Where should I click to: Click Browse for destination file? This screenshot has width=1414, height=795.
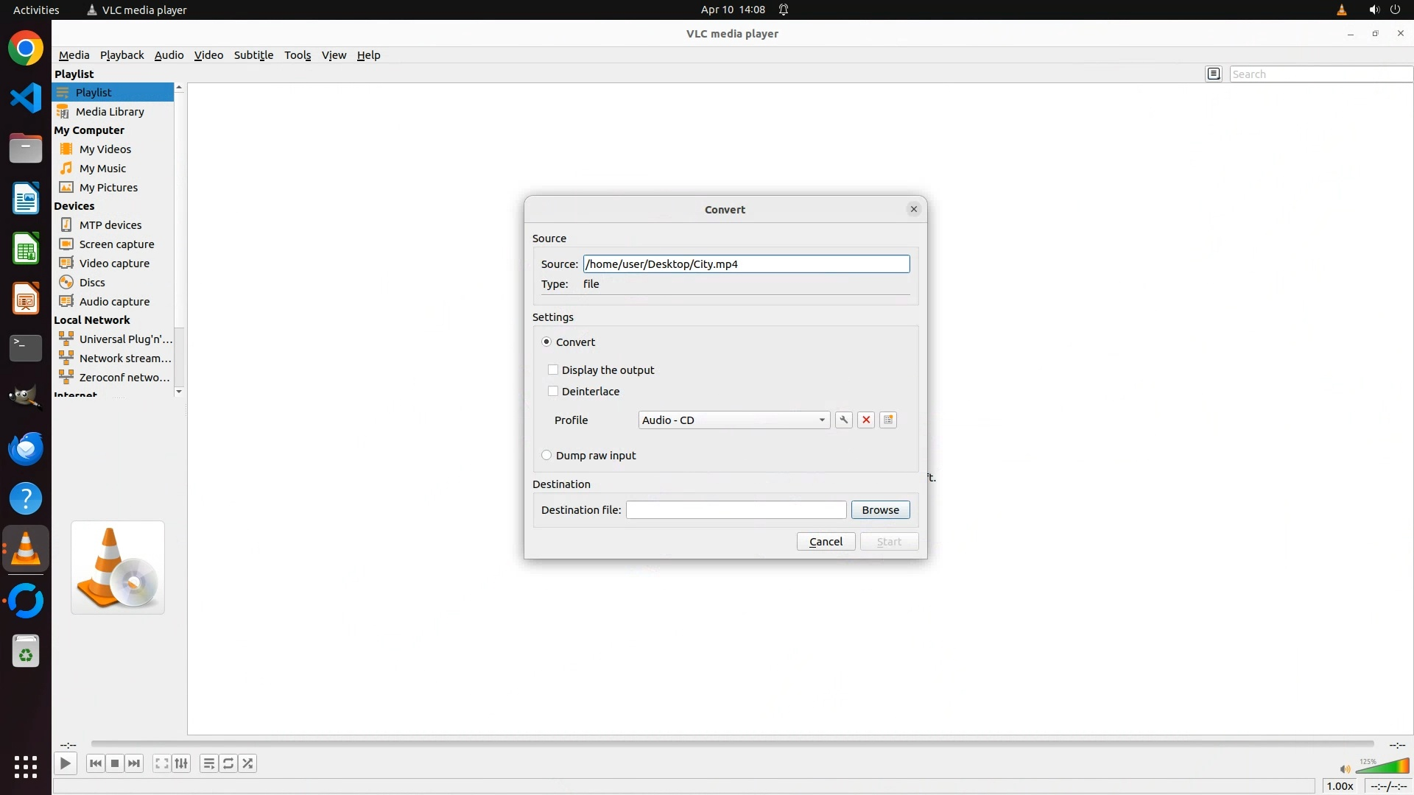[x=880, y=509]
